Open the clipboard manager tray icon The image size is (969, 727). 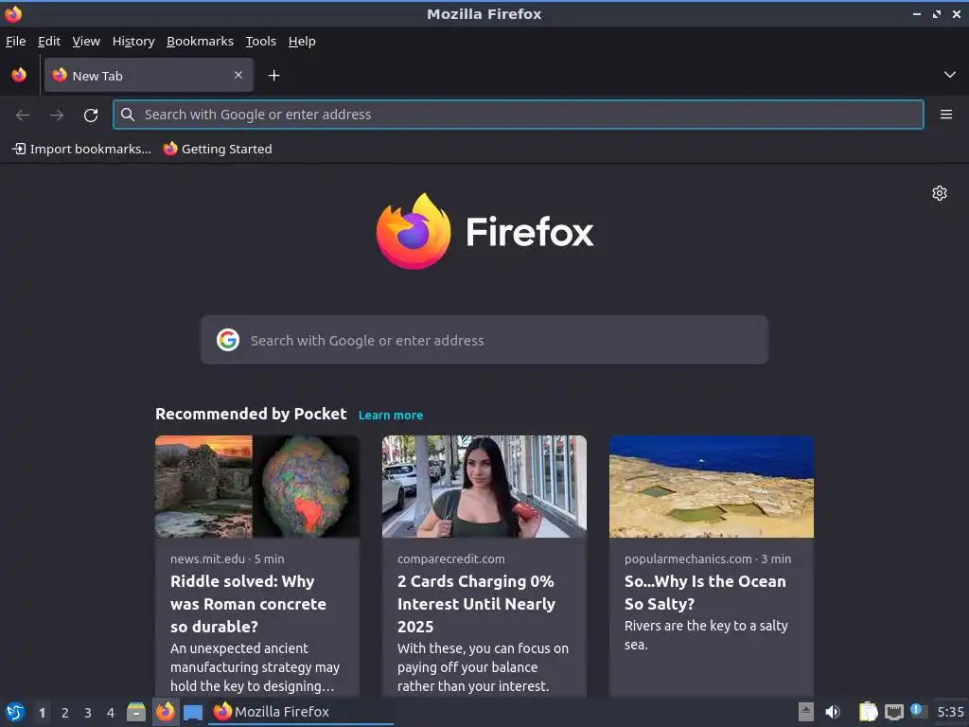869,712
